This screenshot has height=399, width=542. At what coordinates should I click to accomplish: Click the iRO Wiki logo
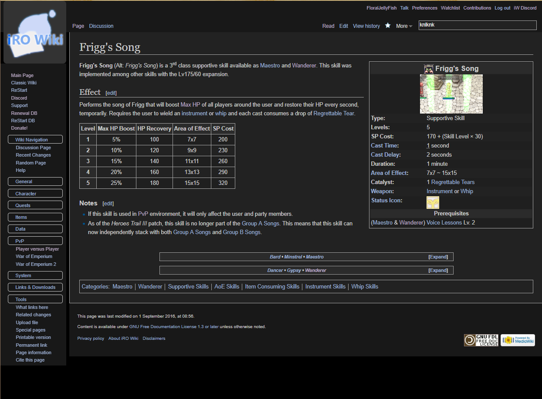35,33
